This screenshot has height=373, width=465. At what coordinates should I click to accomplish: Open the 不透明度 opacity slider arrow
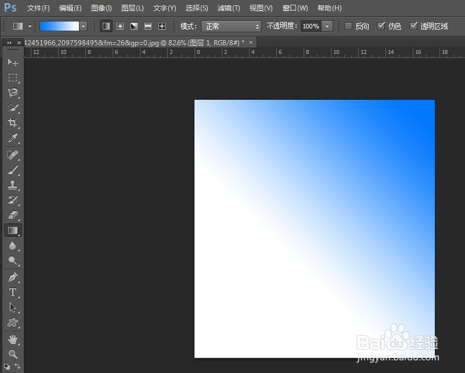point(327,26)
